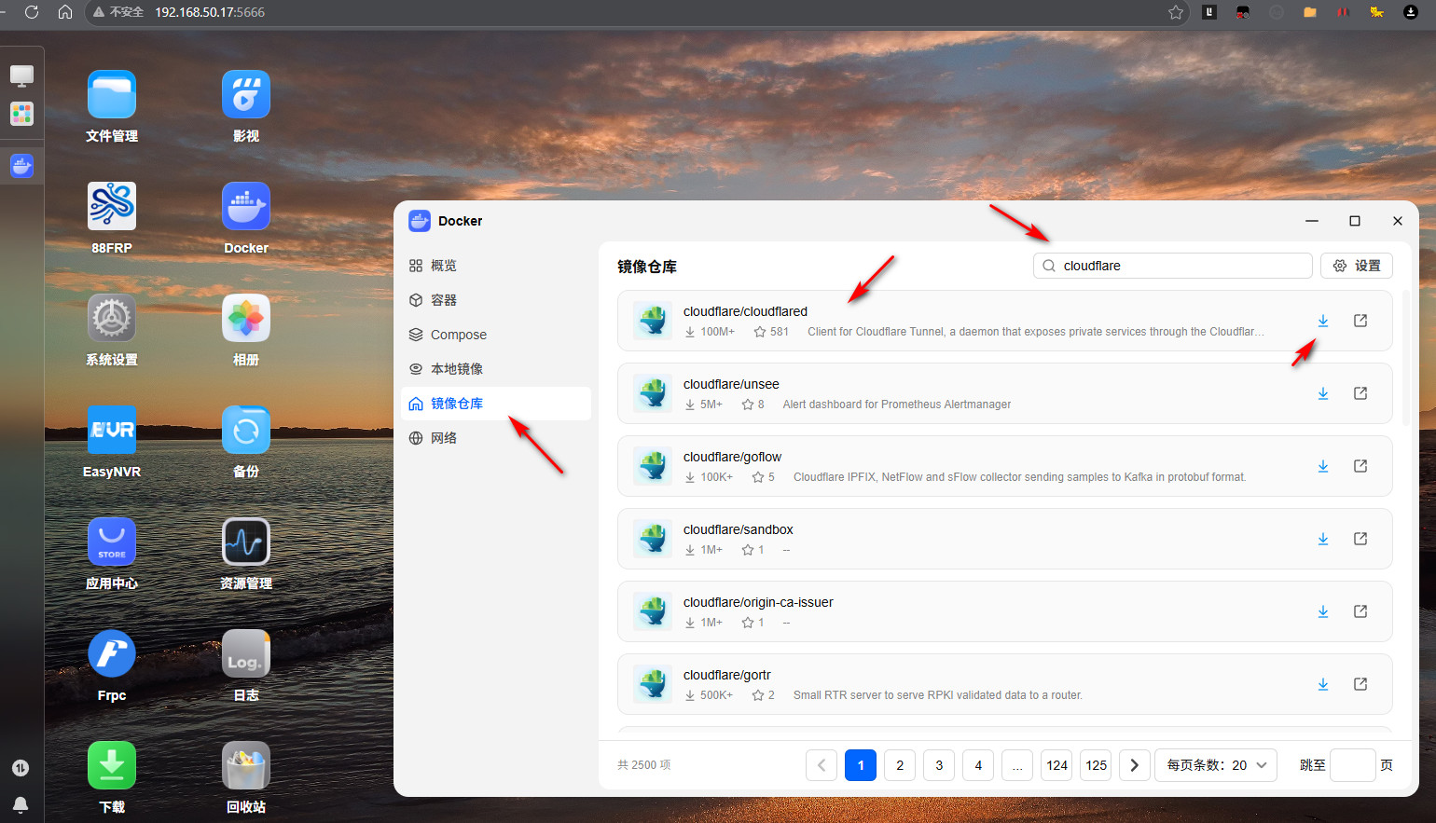The height and width of the screenshot is (823, 1436).
Task: Launch the Frpc app
Action: click(112, 654)
